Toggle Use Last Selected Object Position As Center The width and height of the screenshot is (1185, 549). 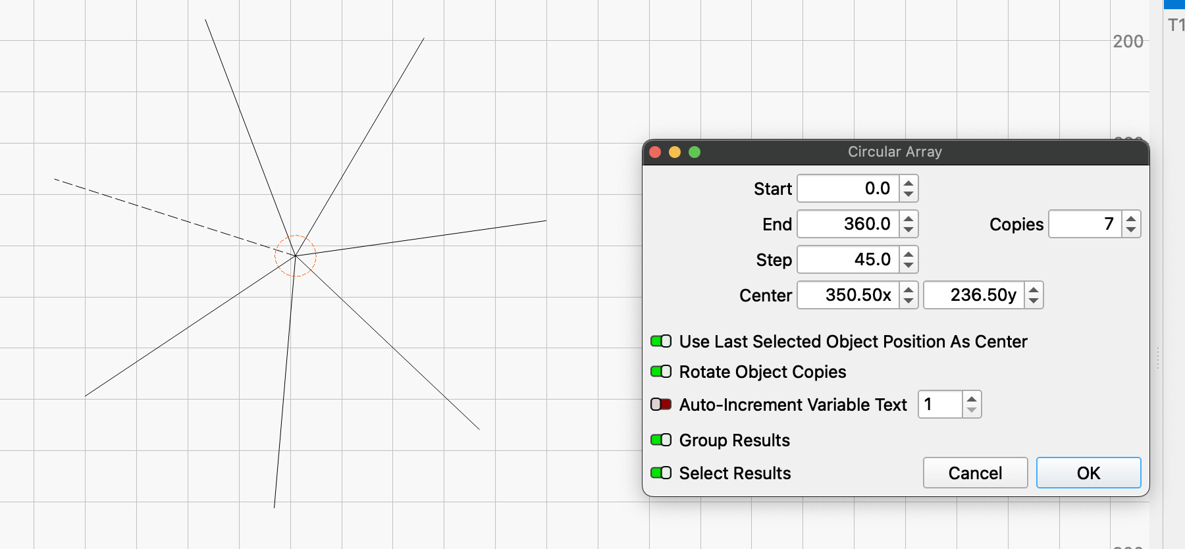(x=661, y=341)
